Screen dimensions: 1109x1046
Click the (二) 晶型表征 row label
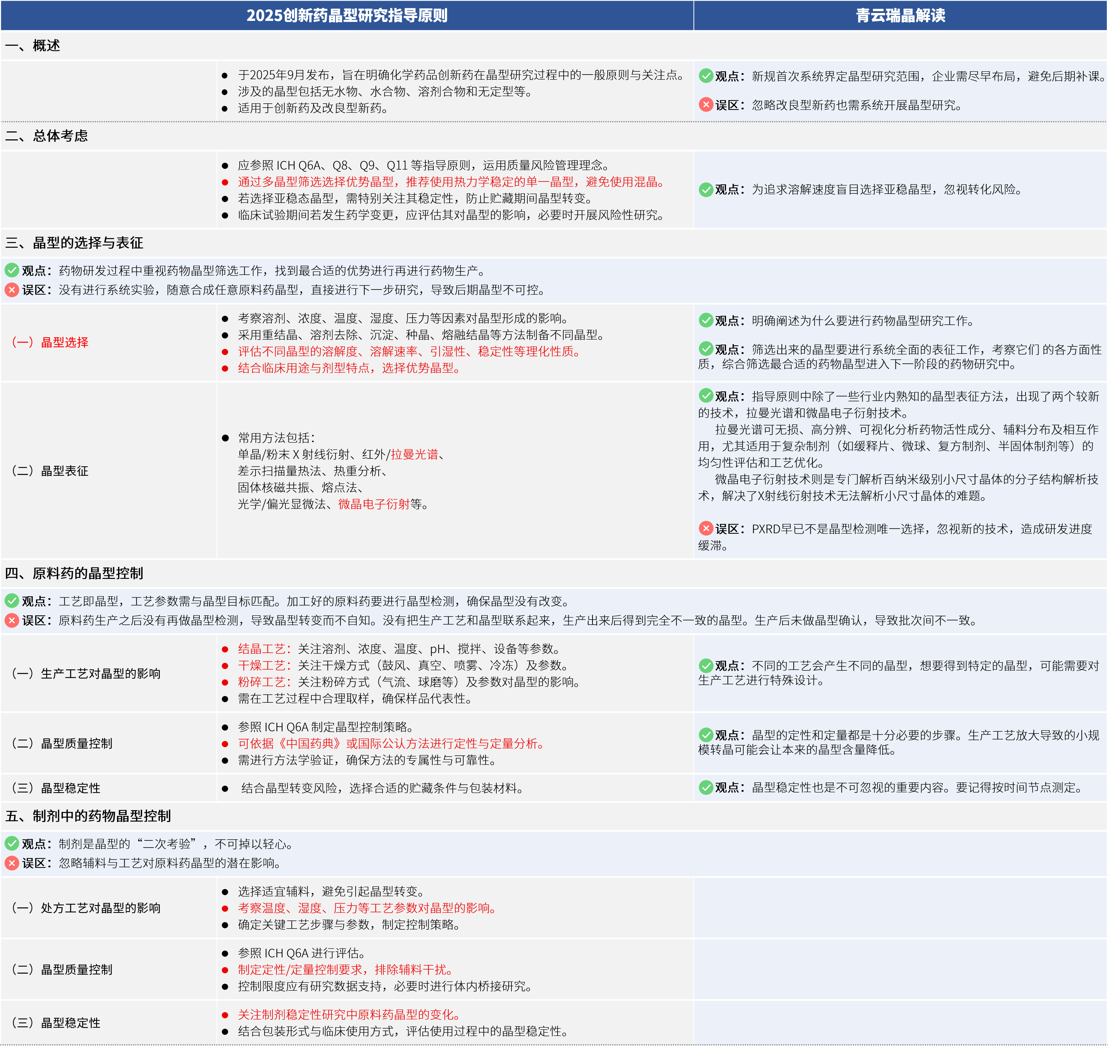[x=50, y=471]
